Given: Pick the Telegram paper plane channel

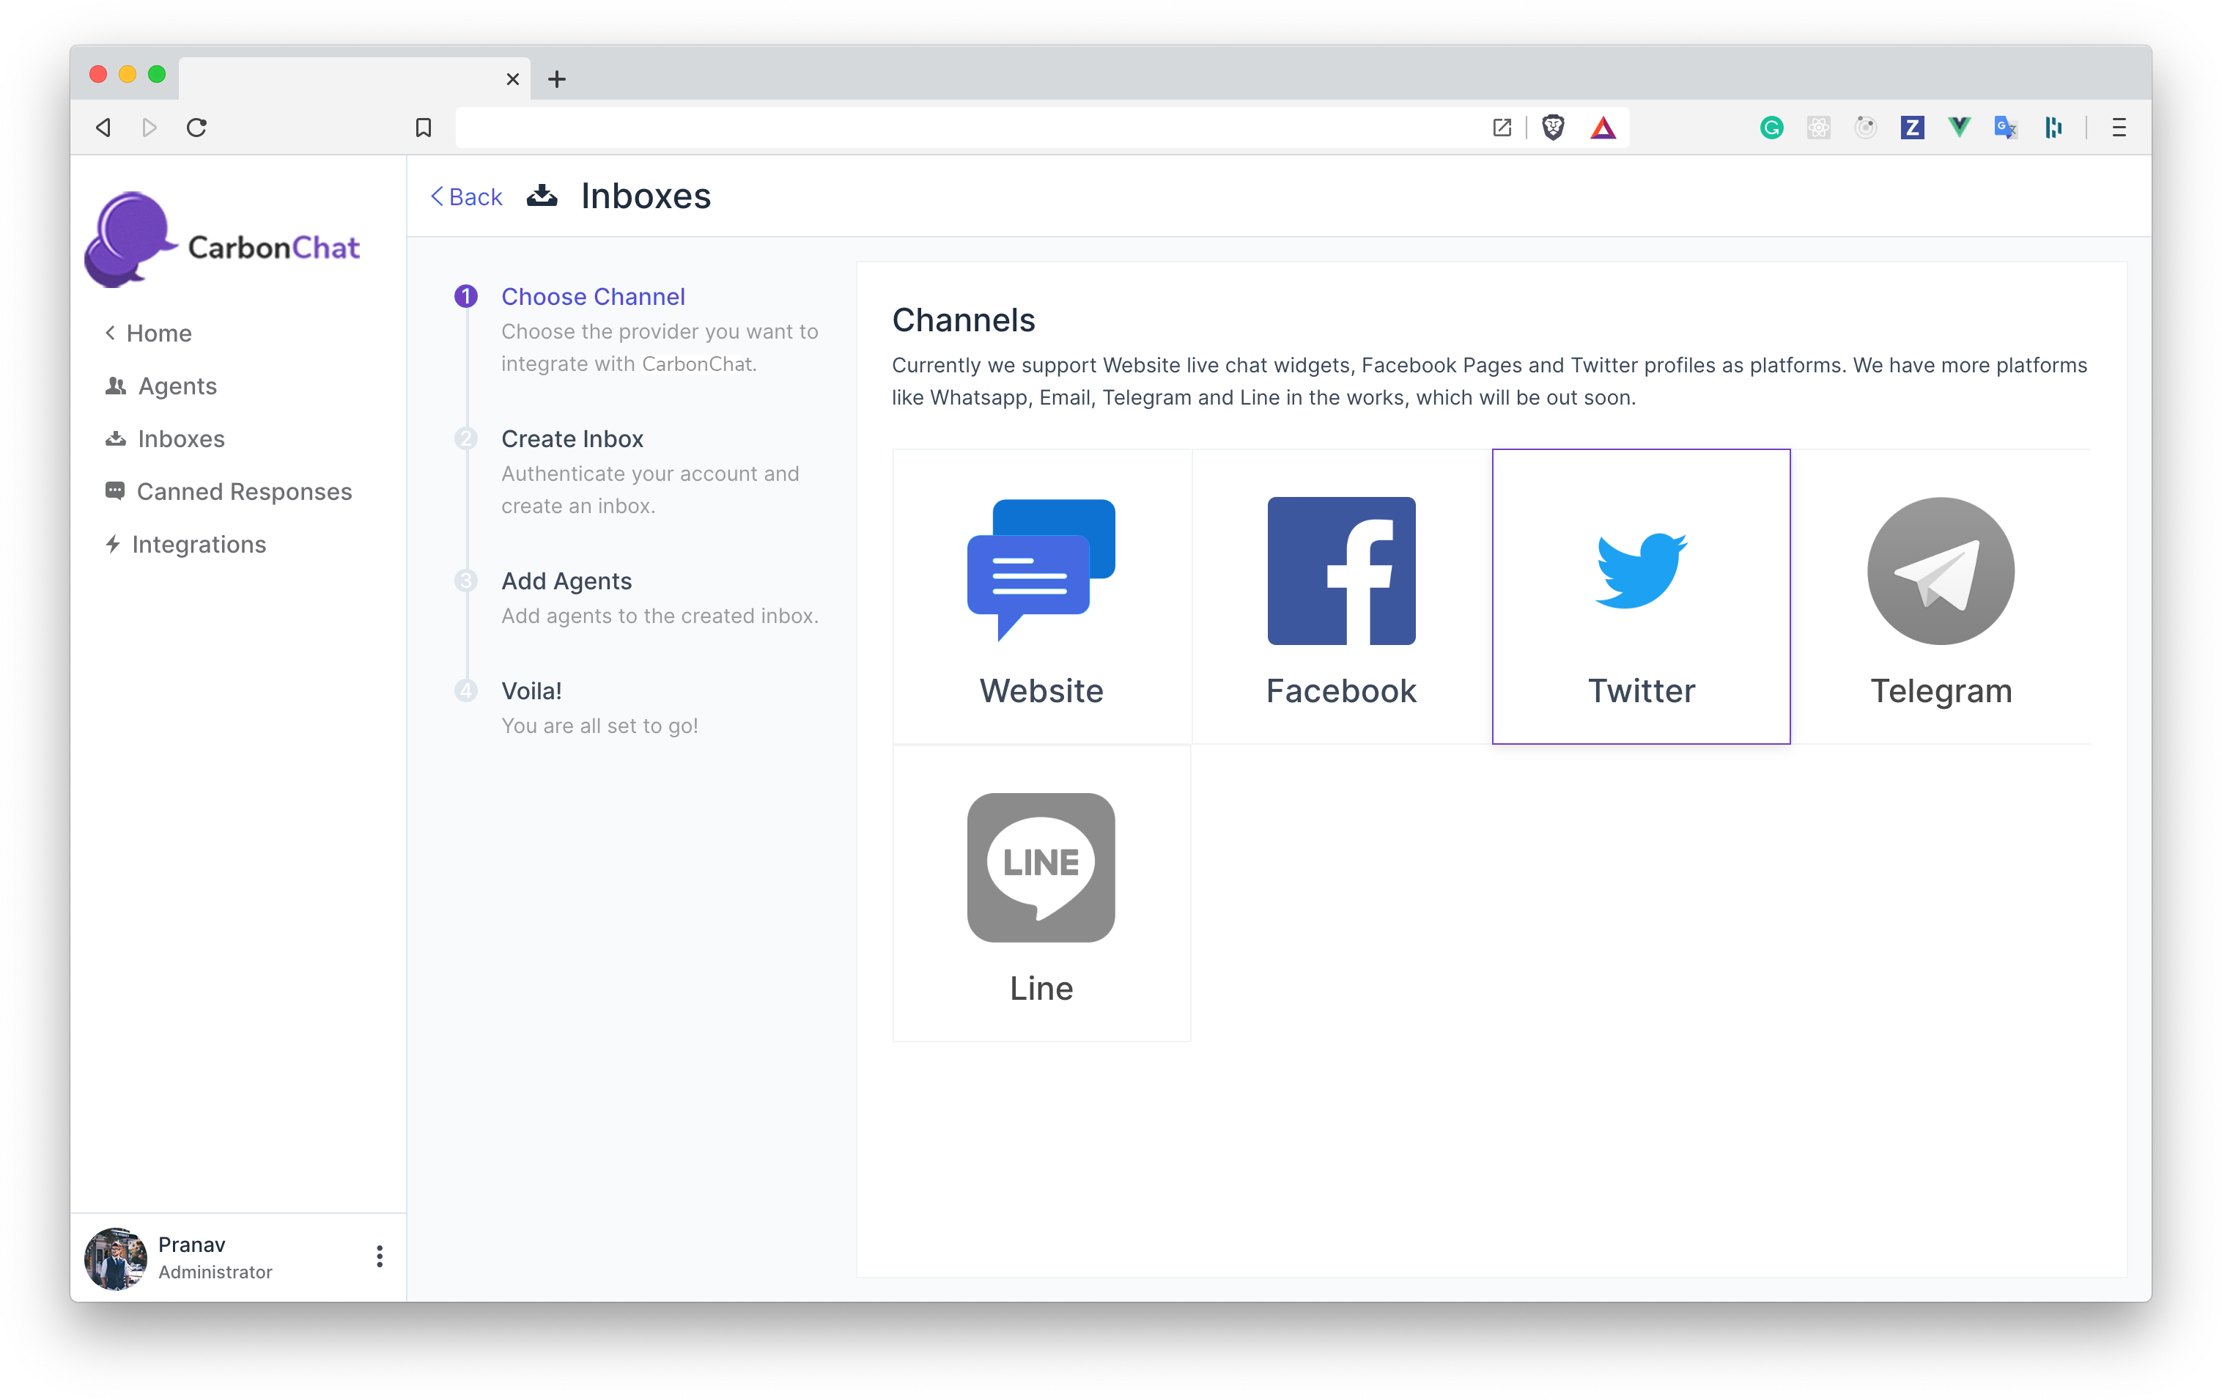Looking at the screenshot, I should (x=1941, y=570).
